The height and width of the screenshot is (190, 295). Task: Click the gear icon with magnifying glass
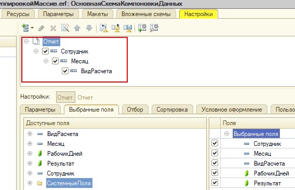(x=154, y=28)
